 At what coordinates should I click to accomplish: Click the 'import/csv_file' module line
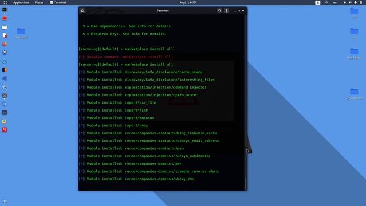tap(118, 102)
